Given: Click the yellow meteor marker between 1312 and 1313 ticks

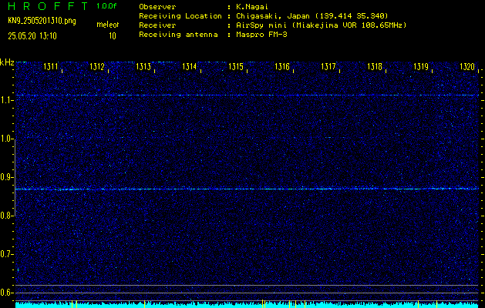Looking at the screenshot, I should click(144, 304).
